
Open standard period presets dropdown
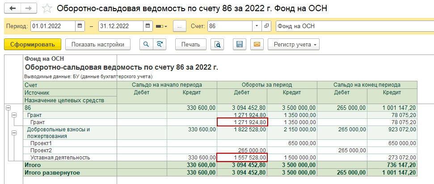click(x=161, y=26)
